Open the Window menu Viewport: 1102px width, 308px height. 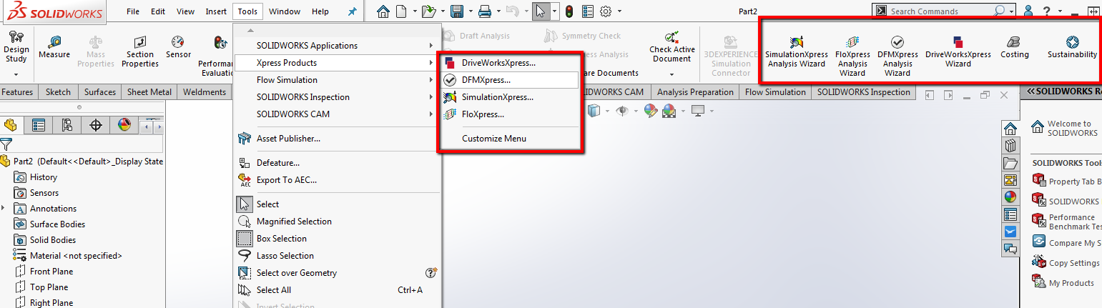(x=285, y=11)
